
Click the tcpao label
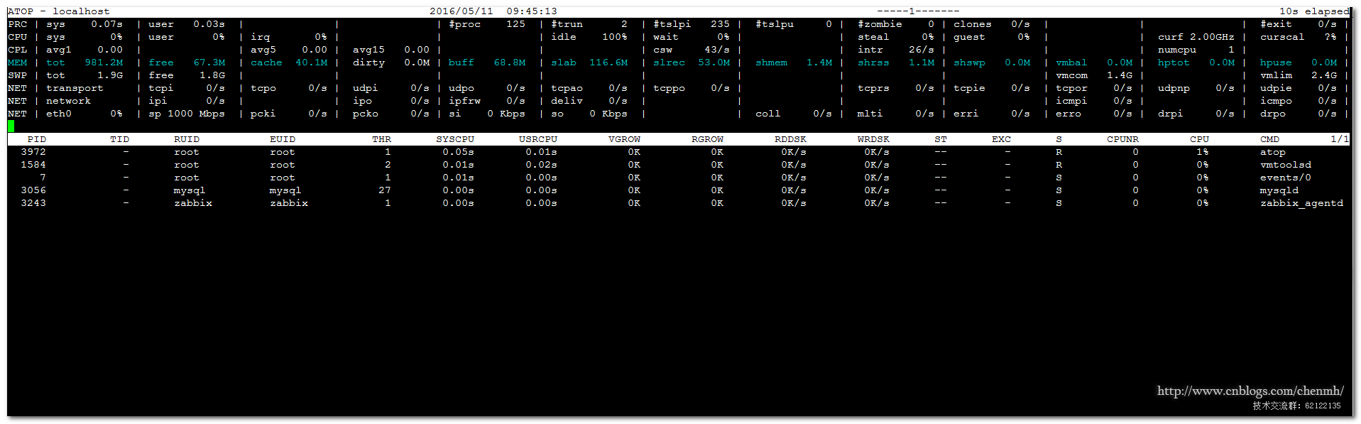tap(567, 88)
